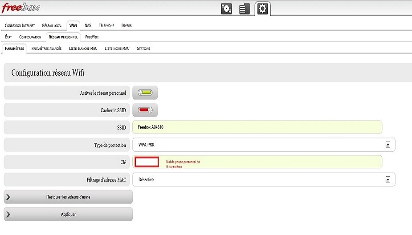Viewport: 412px width, 235px height.
Task: Toggle 'Activer le réseau personnel' switch
Action: point(145,93)
